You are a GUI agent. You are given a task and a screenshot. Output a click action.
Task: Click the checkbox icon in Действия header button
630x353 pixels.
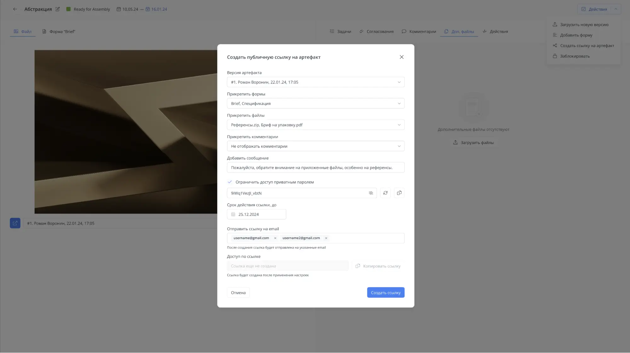coord(583,9)
